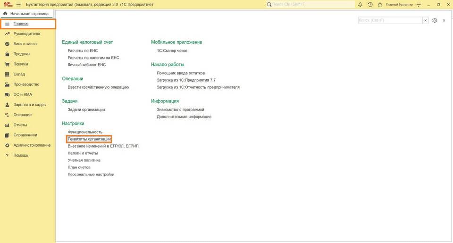Open Зарплата и кадры section
The image size is (453, 243).
29,105
